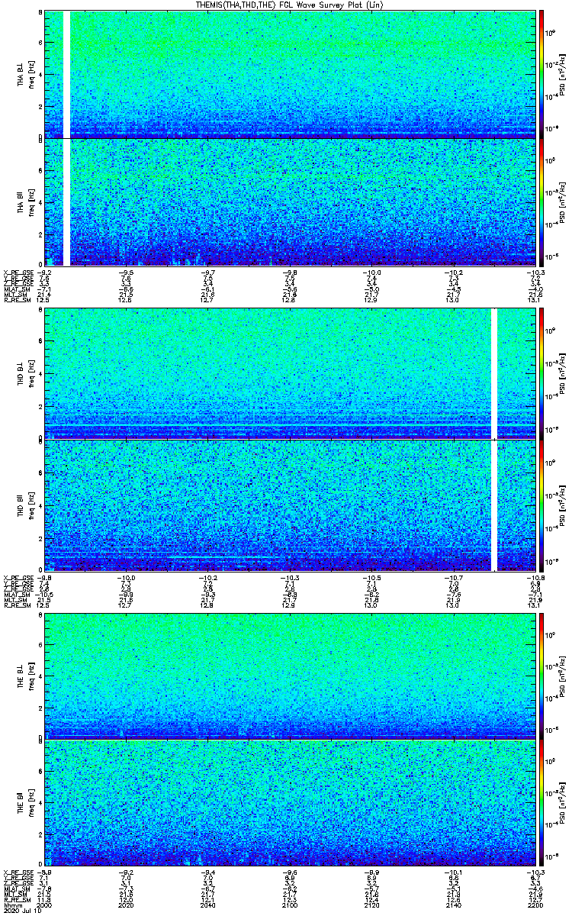The image size is (572, 916).
Task: Click the X_RE_GSE value -9.7 under THA
Action: point(208,271)
